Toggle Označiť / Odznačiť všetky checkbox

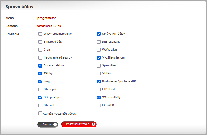pyautogui.click(x=40, y=113)
